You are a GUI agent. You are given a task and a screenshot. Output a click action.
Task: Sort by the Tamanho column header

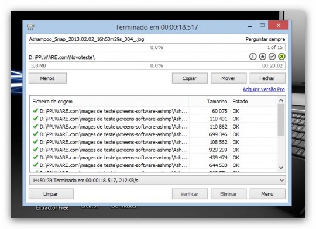point(209,102)
